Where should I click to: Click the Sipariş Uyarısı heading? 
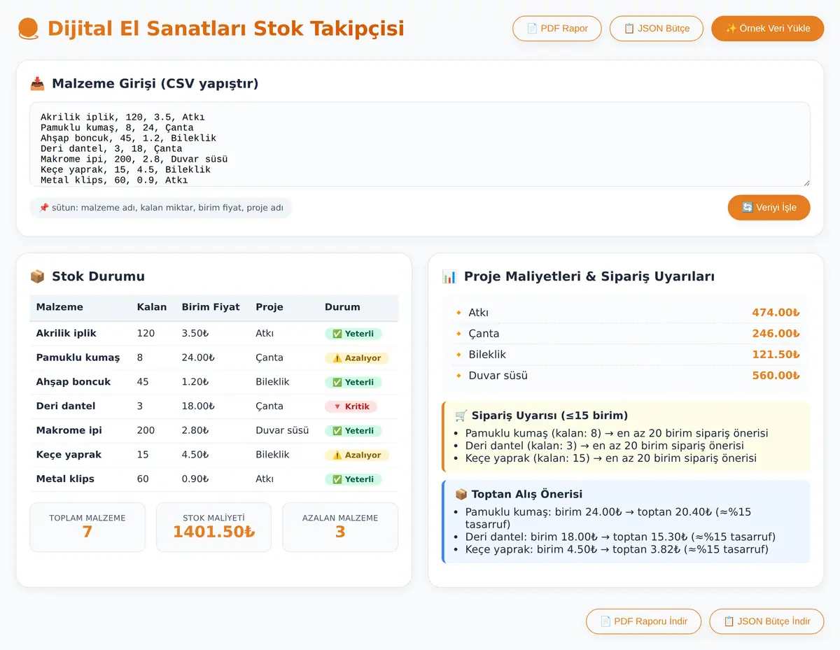(541, 415)
